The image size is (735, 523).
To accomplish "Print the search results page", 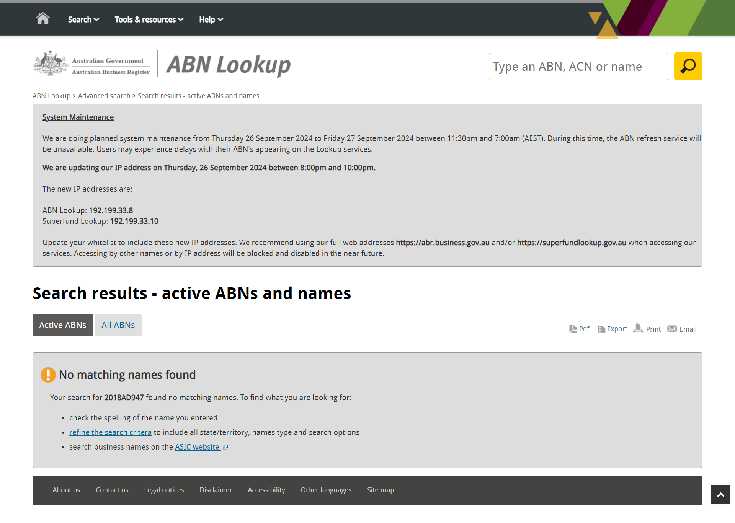I will (x=647, y=329).
